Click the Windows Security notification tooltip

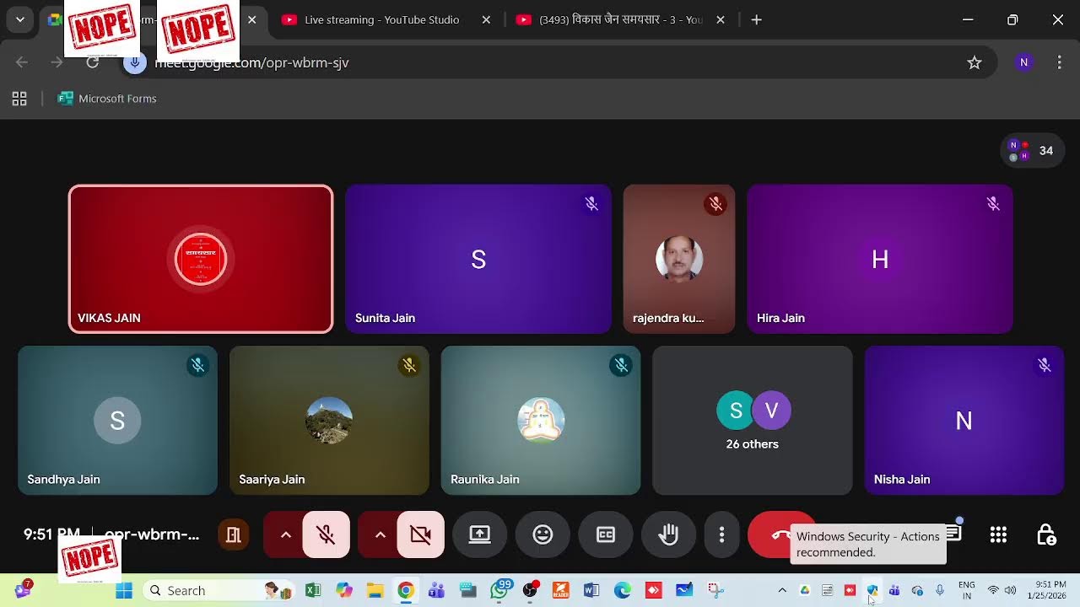[868, 545]
